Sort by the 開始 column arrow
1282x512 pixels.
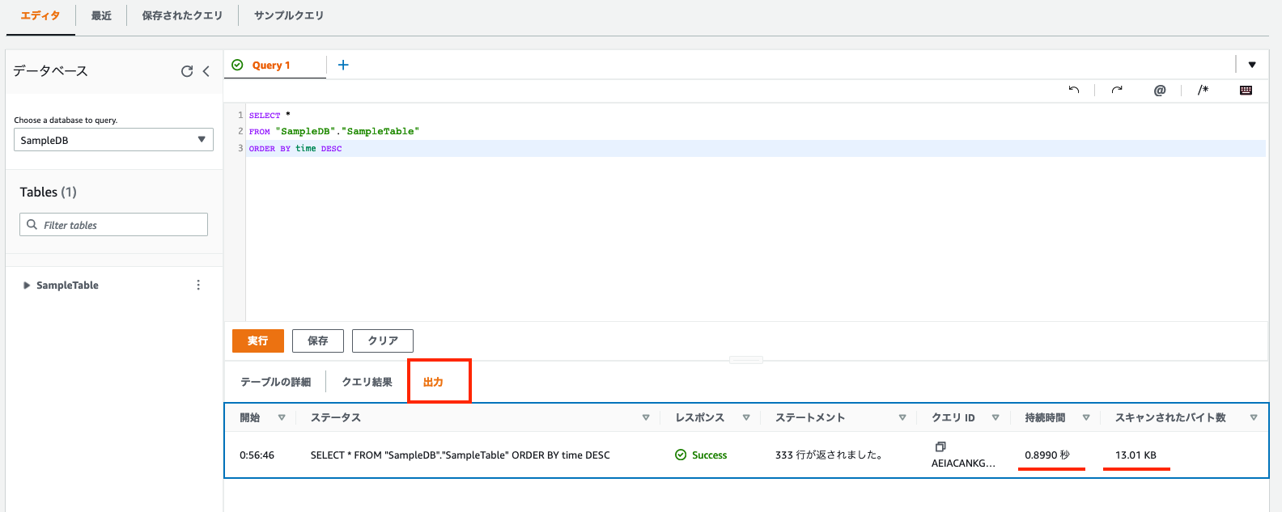(x=282, y=417)
